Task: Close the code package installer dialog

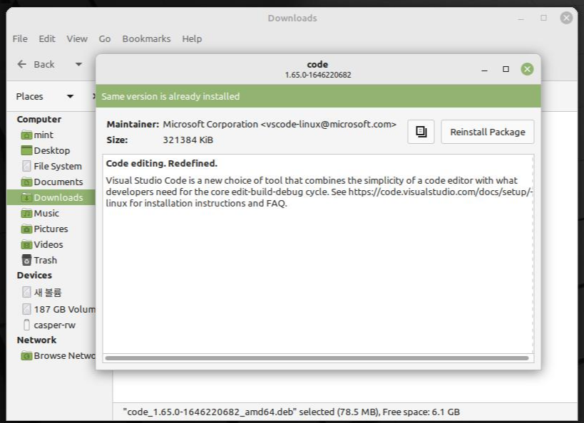Action: click(x=527, y=69)
